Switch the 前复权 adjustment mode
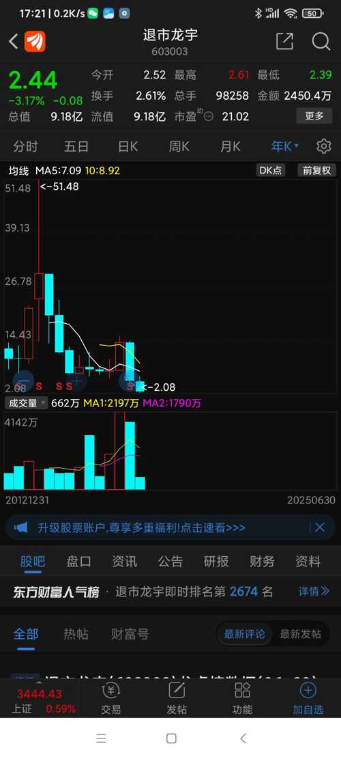The image size is (341, 759). click(x=317, y=170)
